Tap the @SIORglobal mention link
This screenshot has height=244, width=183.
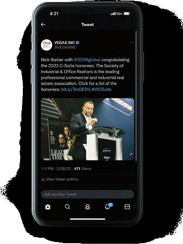pyautogui.click(x=87, y=60)
